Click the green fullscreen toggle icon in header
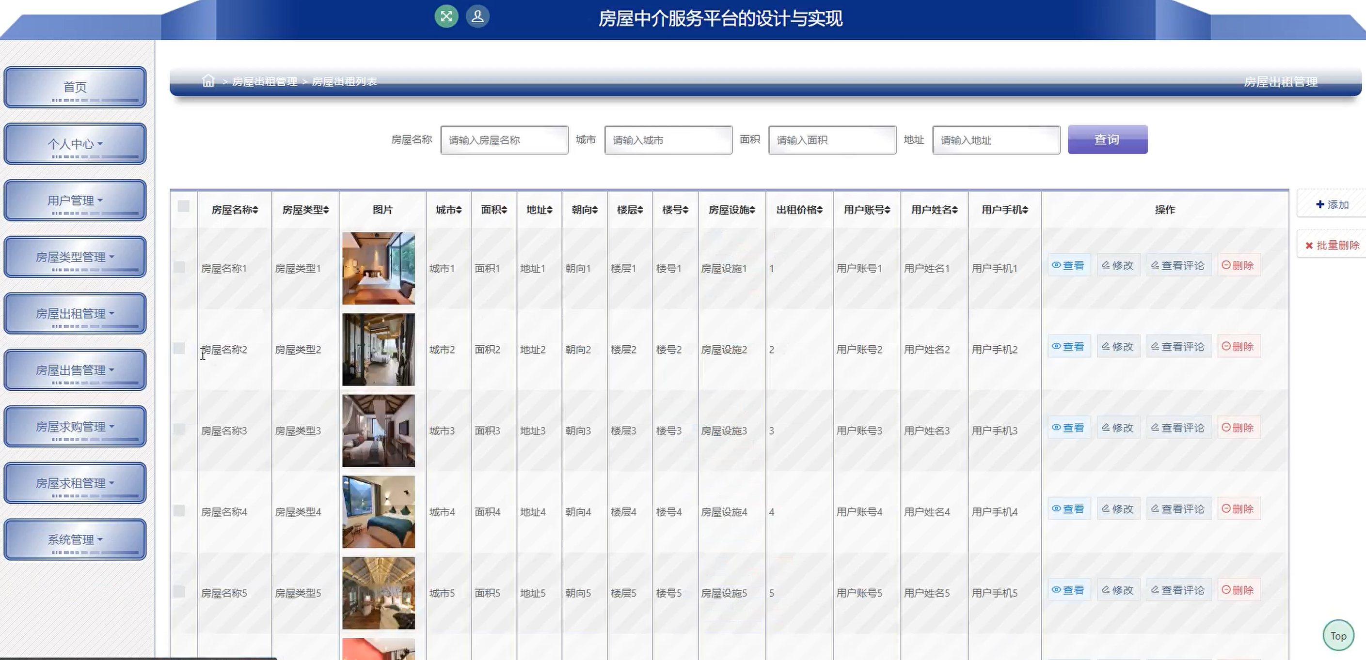1366x660 pixels. (446, 16)
